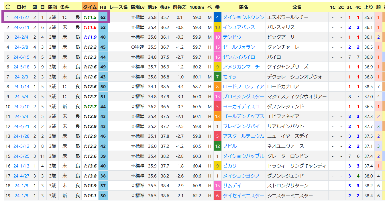Click HB value 62 cell
Image resolution: width=385 pixels, height=203 pixels.
click(103, 17)
